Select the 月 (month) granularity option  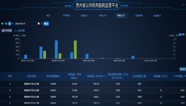(6, 24)
